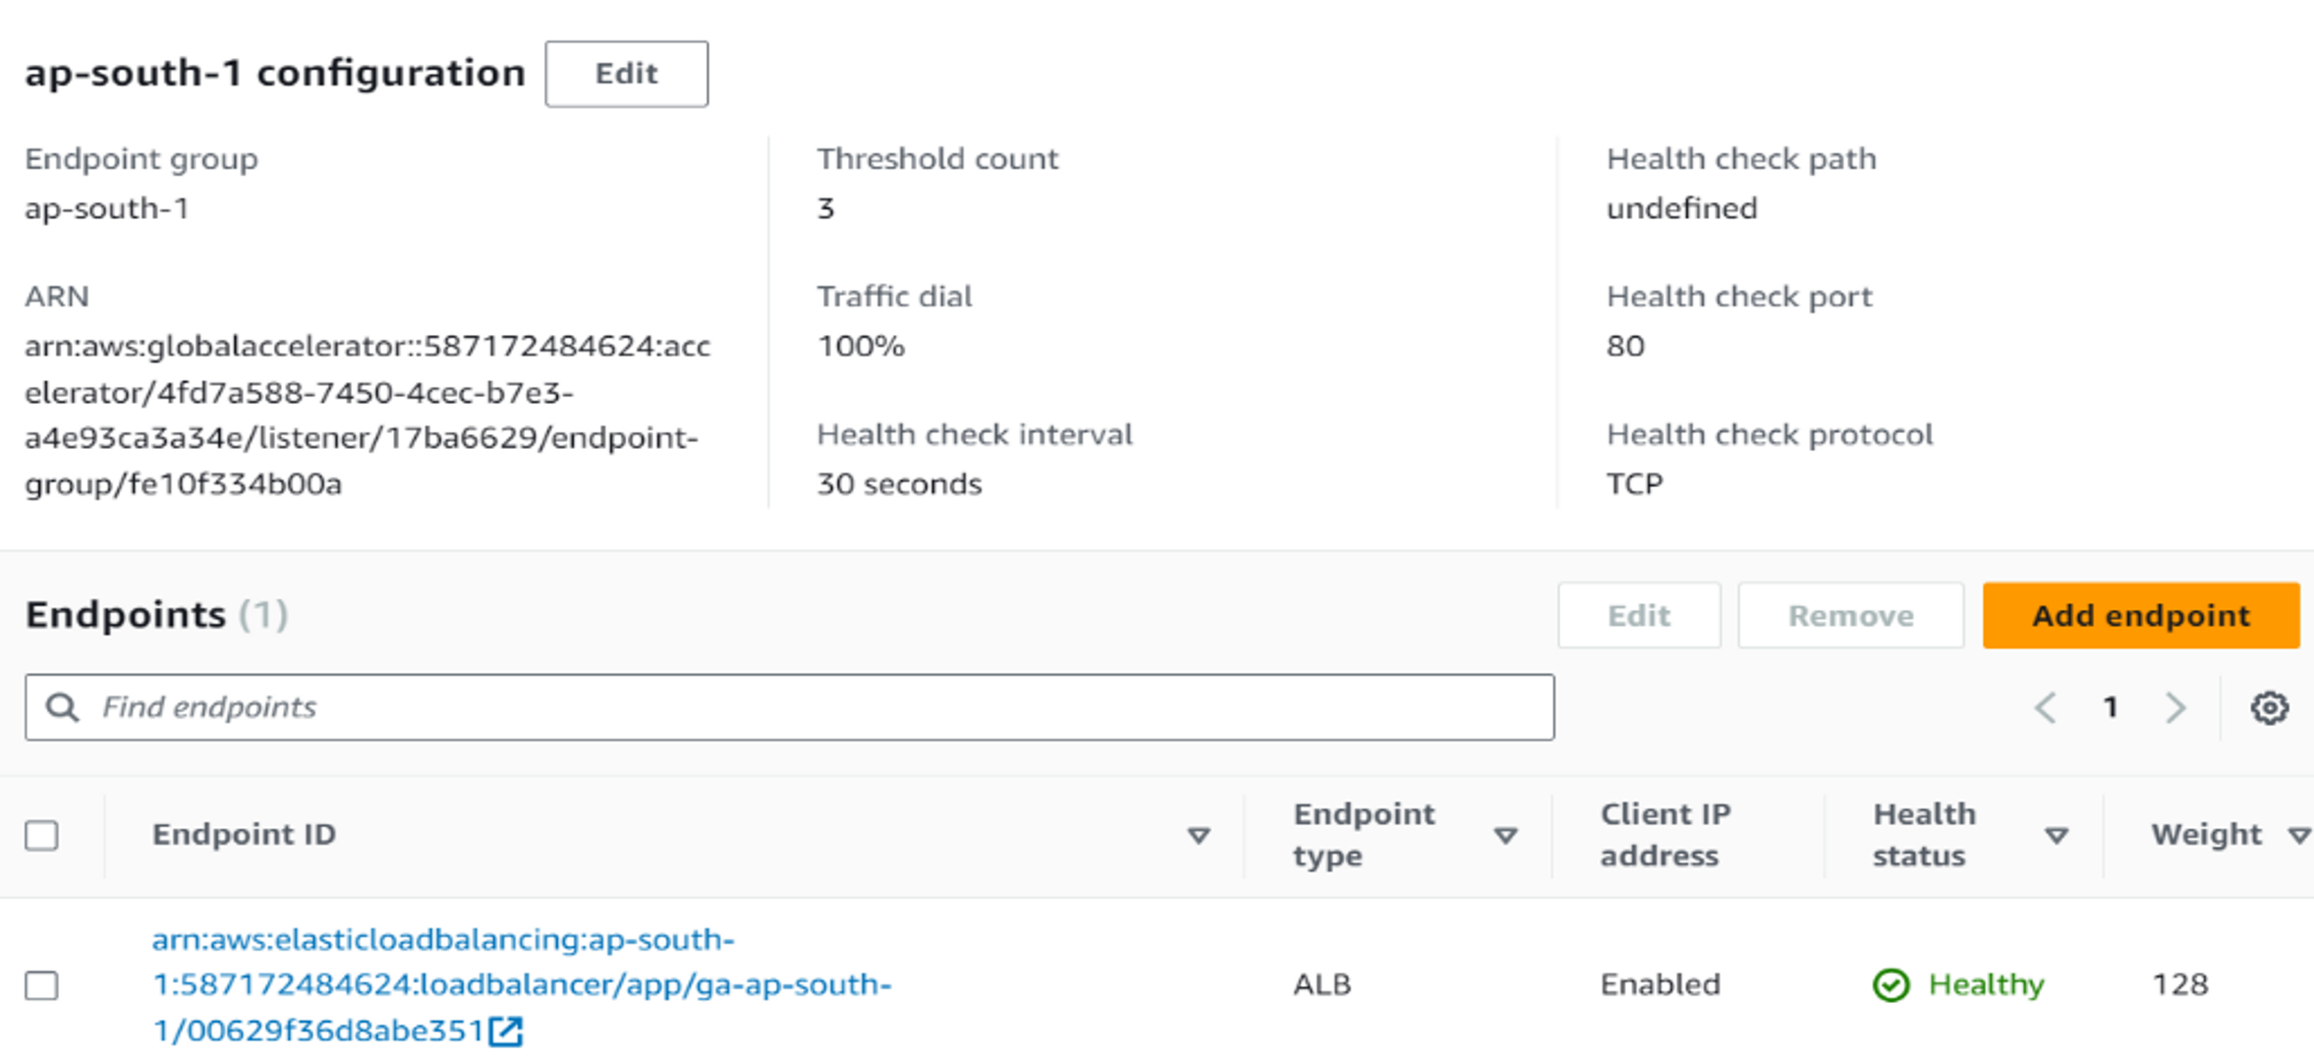Click Add endpoint button

[x=2140, y=615]
